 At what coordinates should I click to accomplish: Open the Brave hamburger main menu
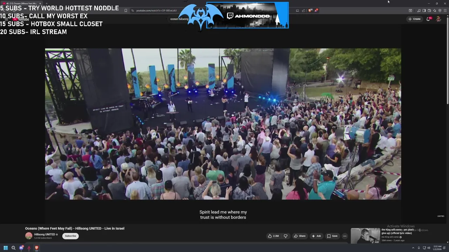coord(445,10)
